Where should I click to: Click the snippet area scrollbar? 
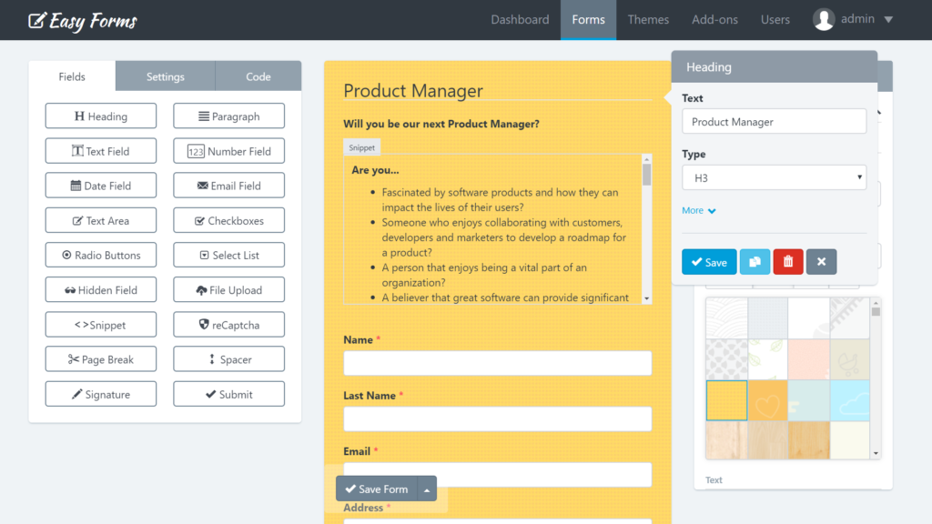(647, 227)
